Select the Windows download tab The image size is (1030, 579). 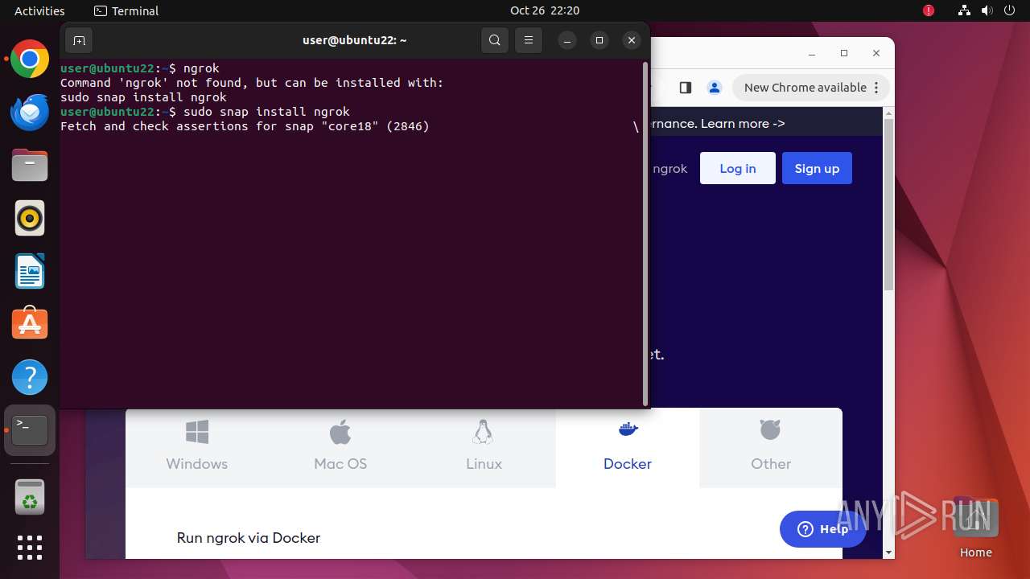(x=197, y=446)
